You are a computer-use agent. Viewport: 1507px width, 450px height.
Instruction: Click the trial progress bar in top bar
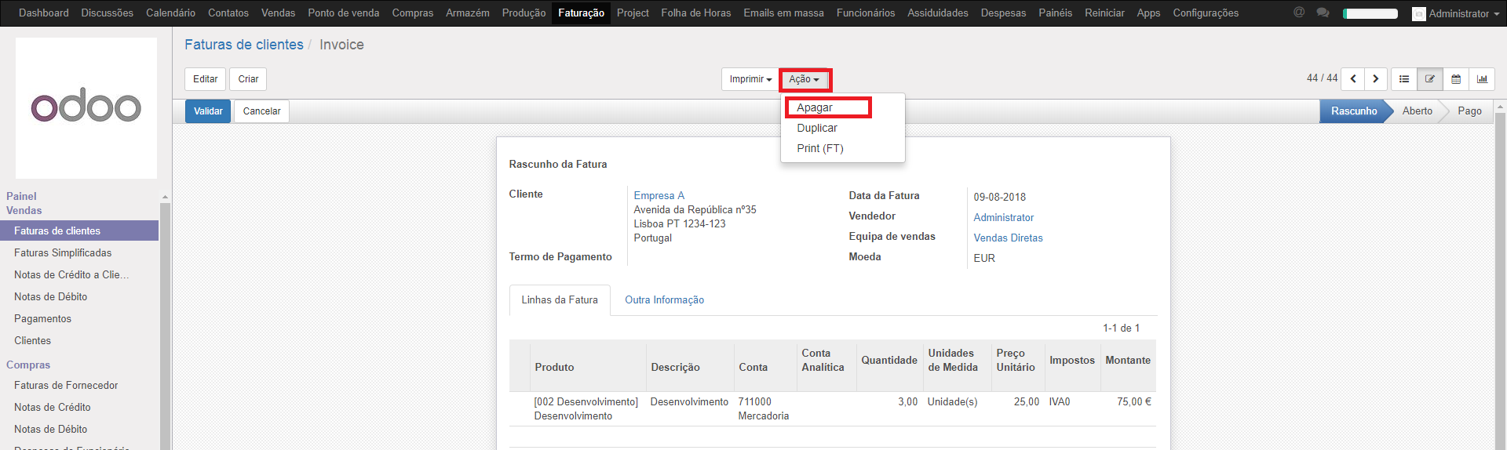(x=1370, y=13)
